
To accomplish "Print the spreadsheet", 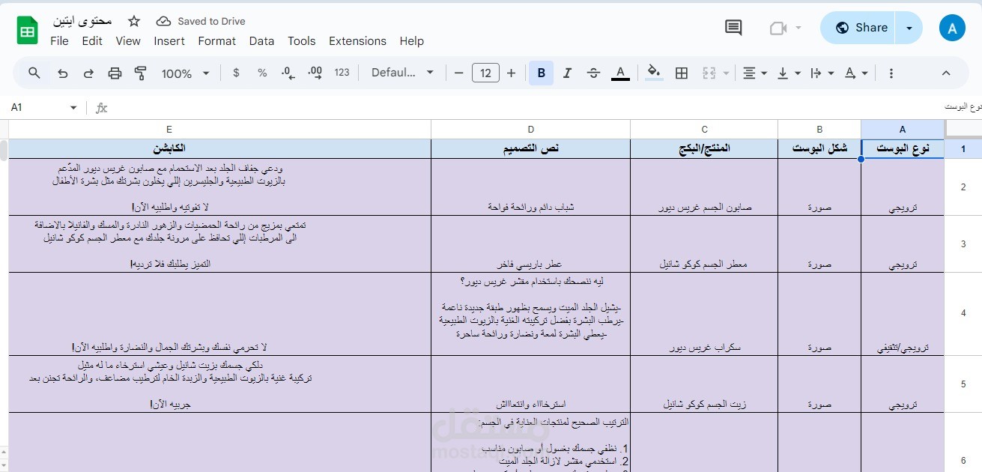I will [x=115, y=73].
